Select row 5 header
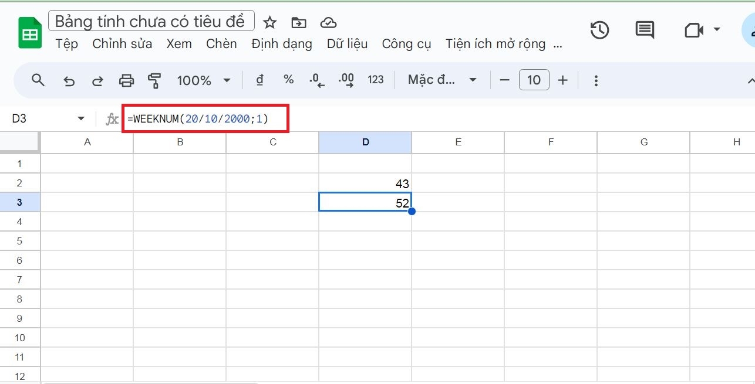The image size is (755, 384). pyautogui.click(x=20, y=241)
